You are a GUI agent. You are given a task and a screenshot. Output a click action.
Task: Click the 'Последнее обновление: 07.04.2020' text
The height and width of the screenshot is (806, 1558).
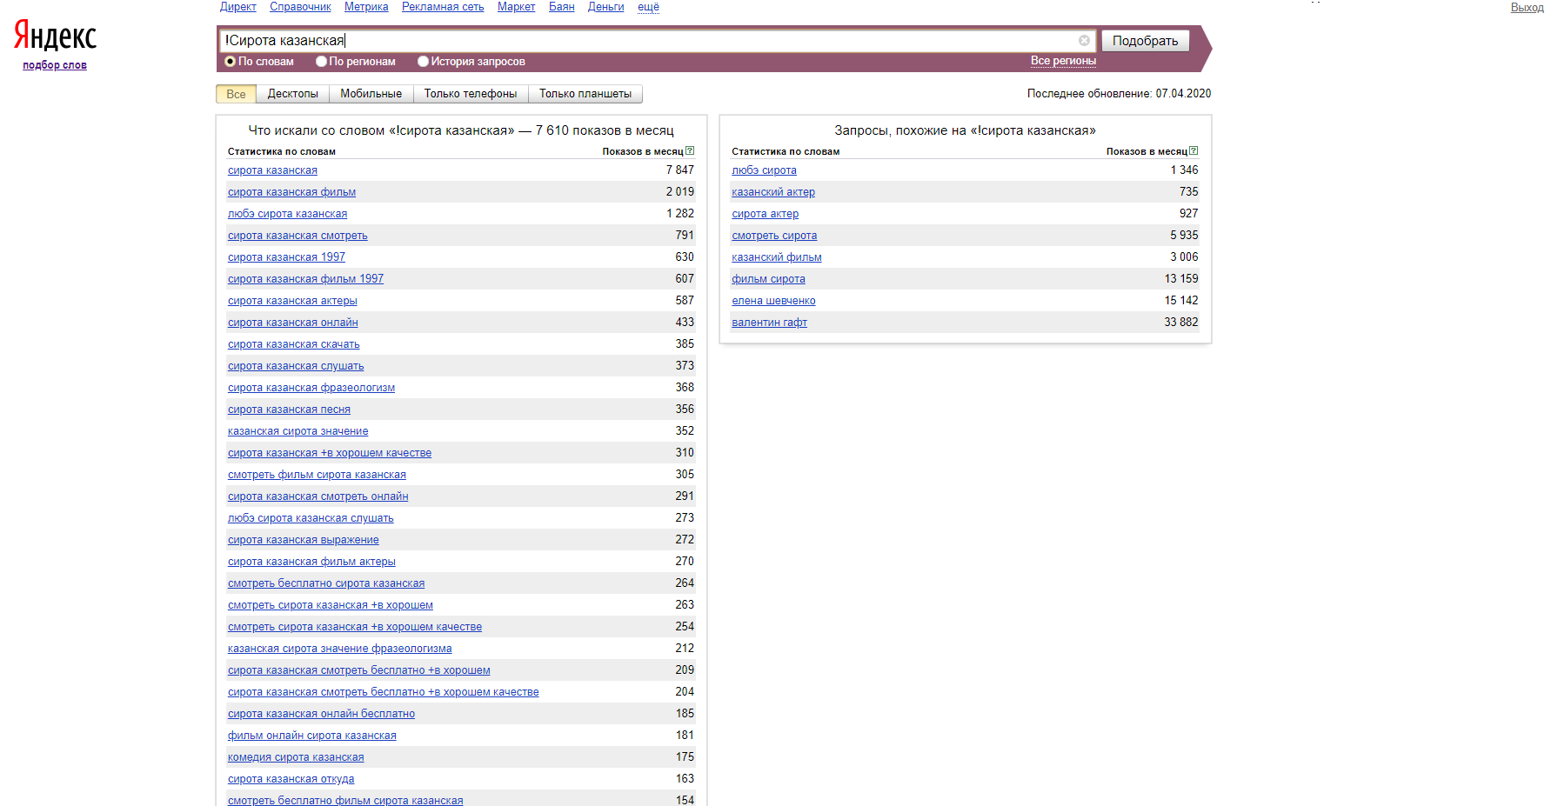coord(1119,94)
